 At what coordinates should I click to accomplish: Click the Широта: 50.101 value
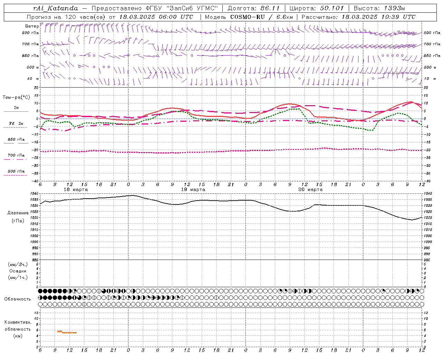pyautogui.click(x=317, y=8)
